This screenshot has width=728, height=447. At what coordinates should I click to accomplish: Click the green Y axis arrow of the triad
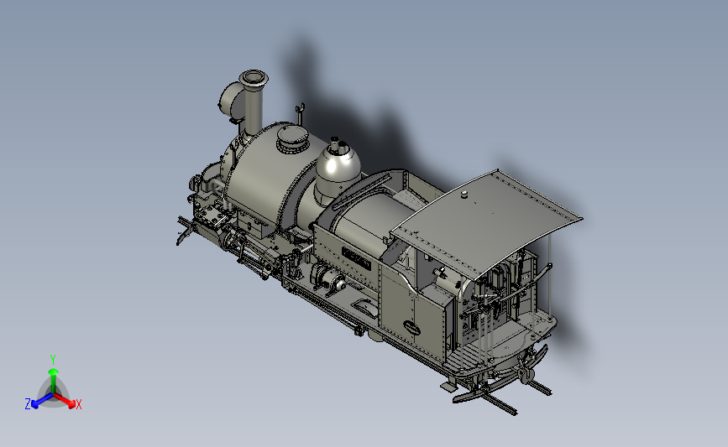pyautogui.click(x=53, y=380)
